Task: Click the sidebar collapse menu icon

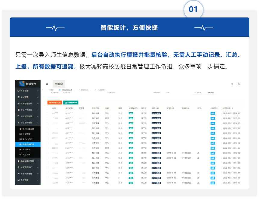Action: tap(47, 84)
